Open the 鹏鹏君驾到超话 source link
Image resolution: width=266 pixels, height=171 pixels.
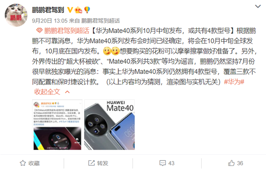pos(101,21)
